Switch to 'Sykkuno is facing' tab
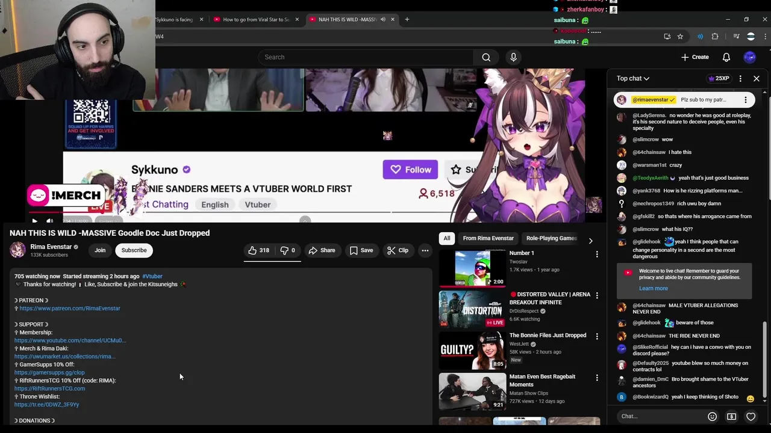Image resolution: width=771 pixels, height=433 pixels. (175, 19)
